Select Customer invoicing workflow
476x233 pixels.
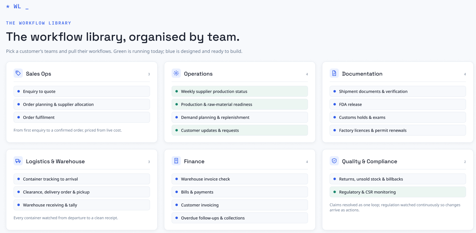pyautogui.click(x=240, y=205)
